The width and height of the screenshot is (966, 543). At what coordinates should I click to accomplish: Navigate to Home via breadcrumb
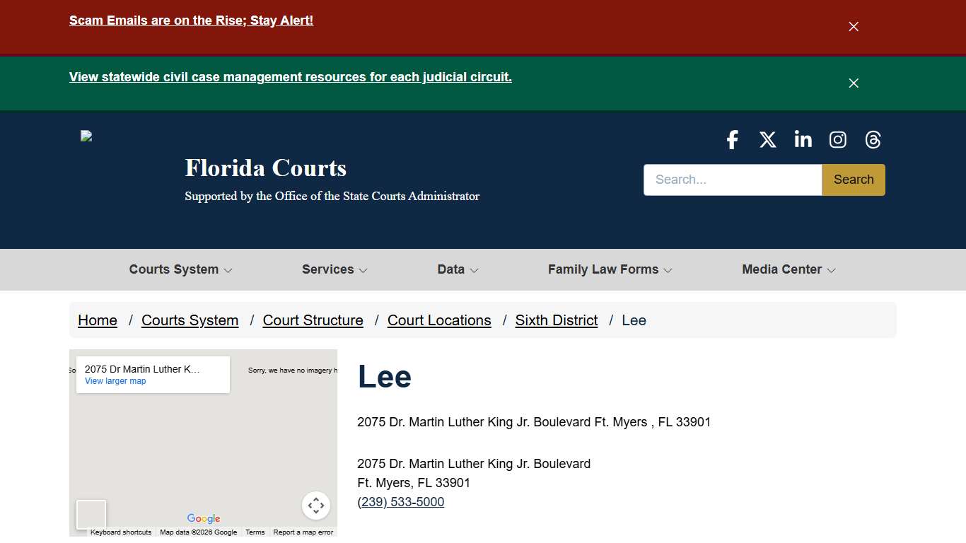(x=97, y=320)
